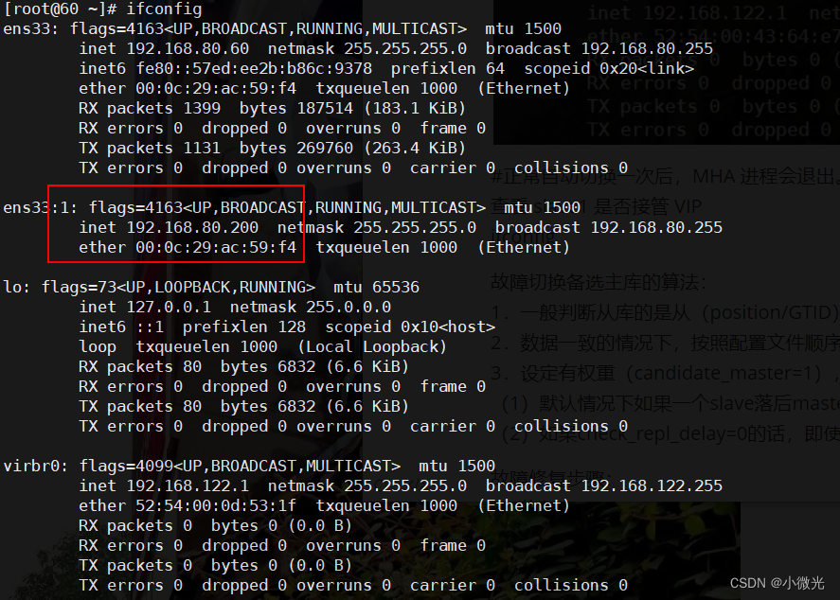Select loopback netmask 255.0.0.0
This screenshot has width=840, height=600.
(349, 308)
